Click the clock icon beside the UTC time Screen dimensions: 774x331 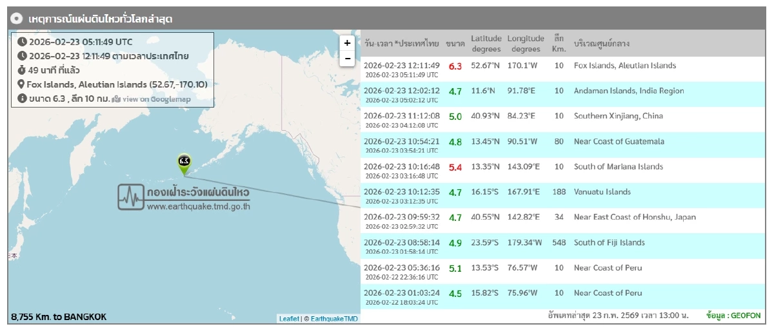point(21,42)
